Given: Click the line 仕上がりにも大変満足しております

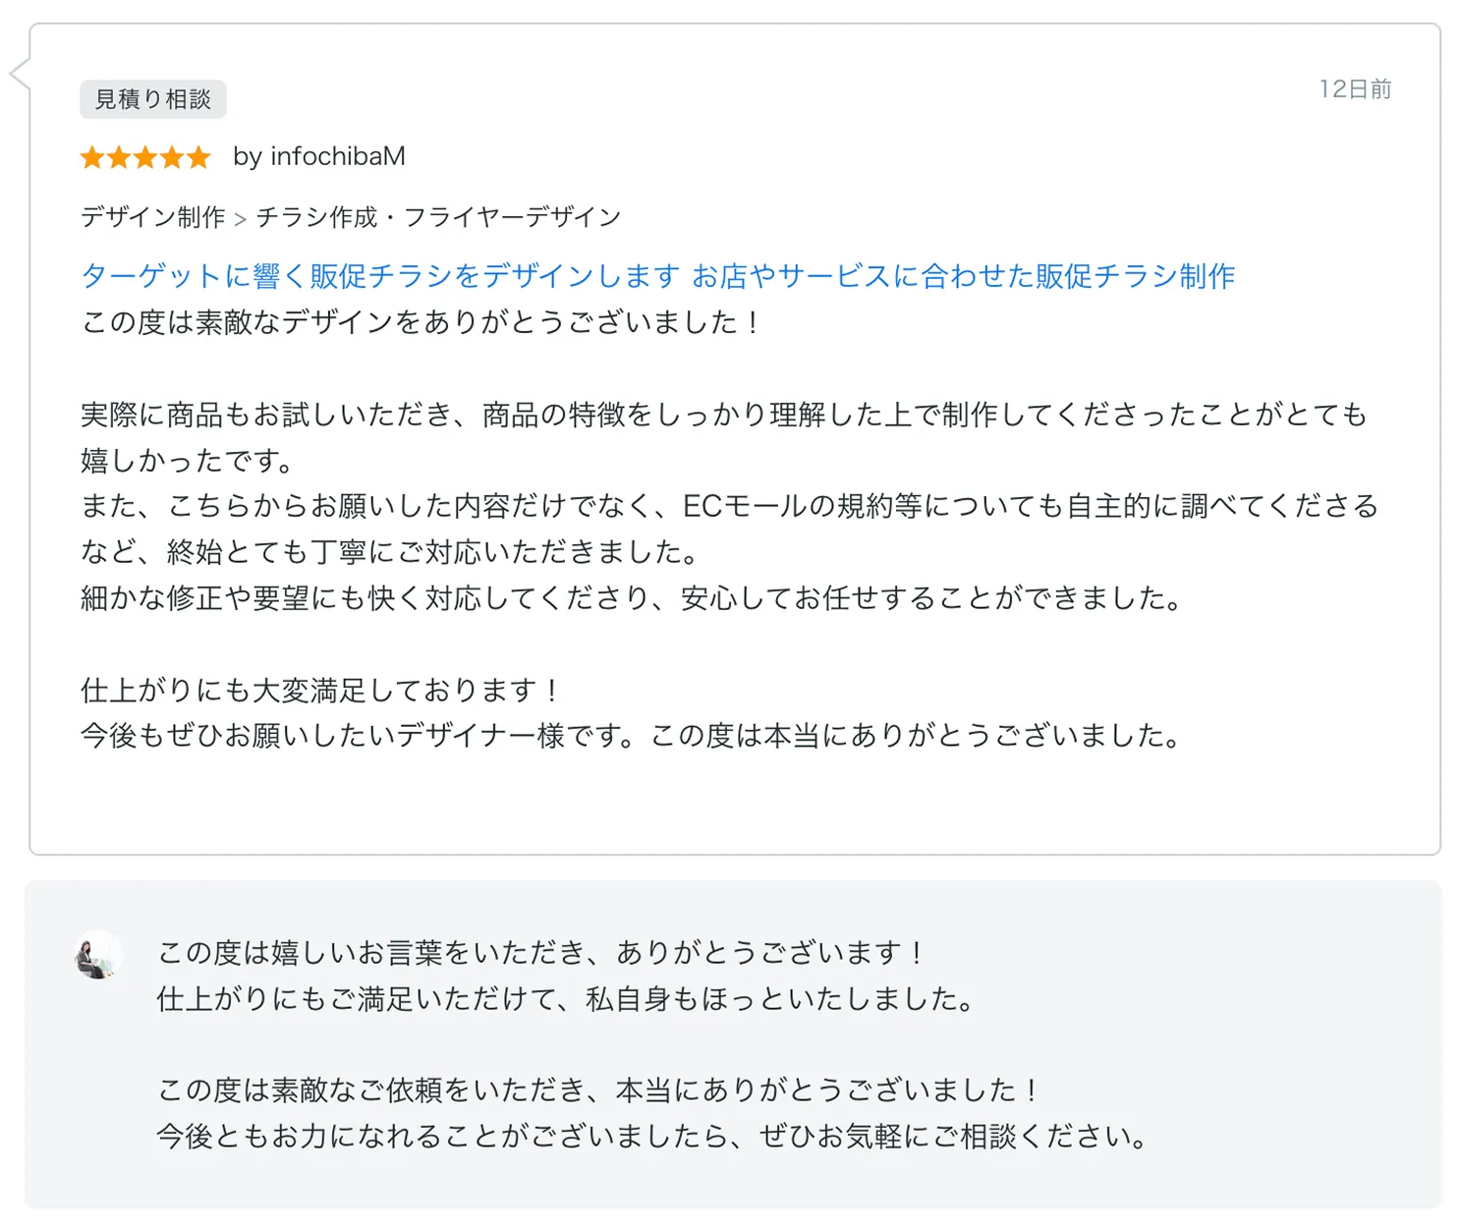Looking at the screenshot, I should pos(321,690).
